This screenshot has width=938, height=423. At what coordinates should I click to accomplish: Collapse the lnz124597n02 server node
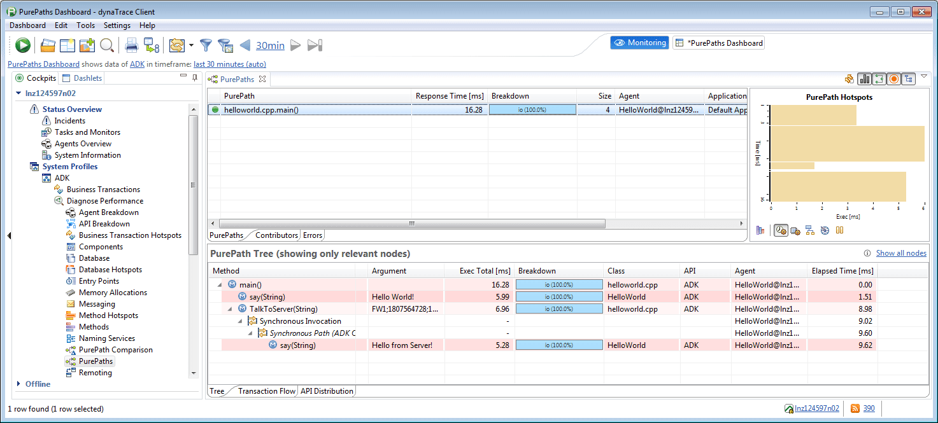18,94
